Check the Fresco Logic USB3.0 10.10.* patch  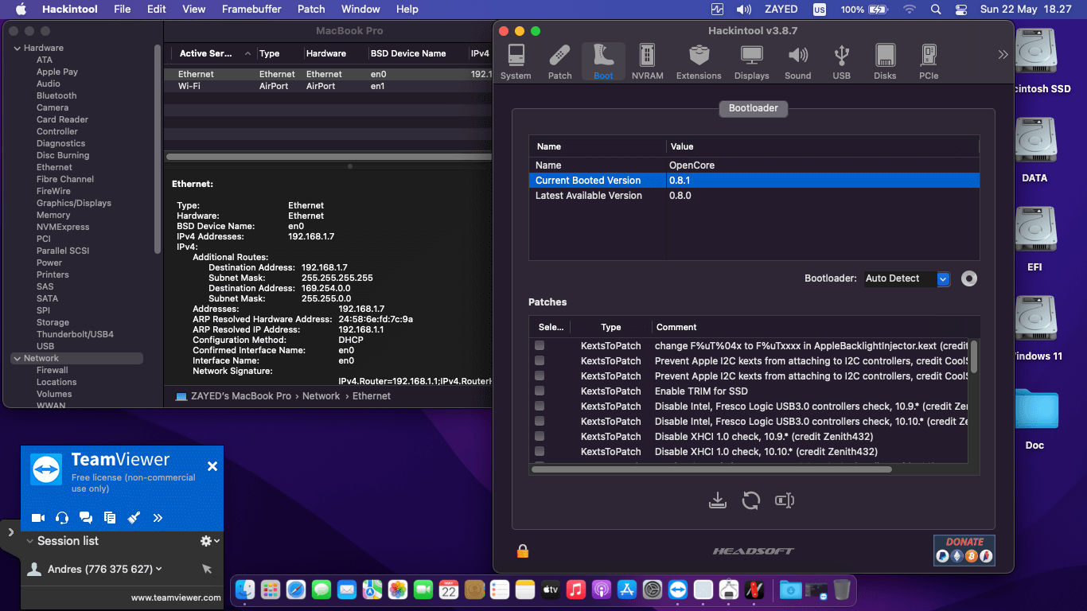(x=540, y=422)
